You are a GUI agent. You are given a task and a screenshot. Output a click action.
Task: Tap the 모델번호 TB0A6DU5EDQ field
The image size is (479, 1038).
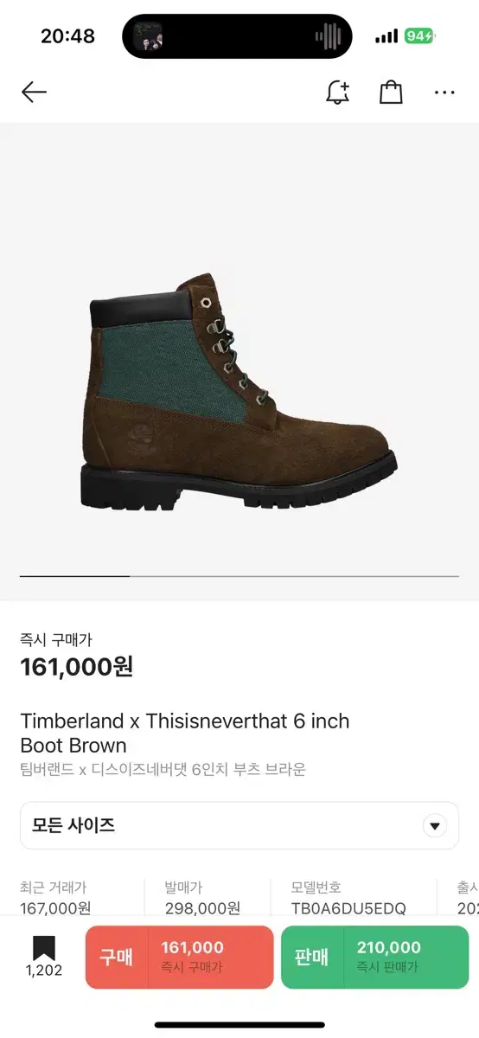pos(348,898)
